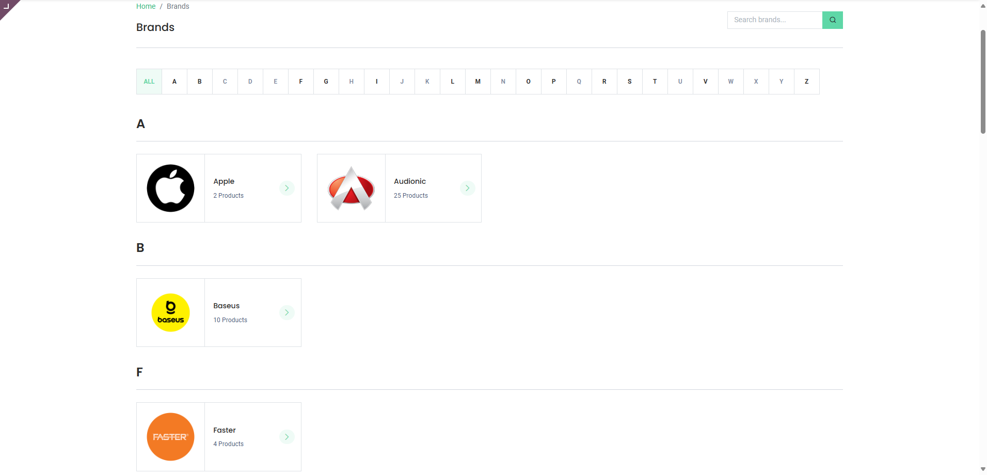Open the Faster brand arrow icon

tap(287, 437)
